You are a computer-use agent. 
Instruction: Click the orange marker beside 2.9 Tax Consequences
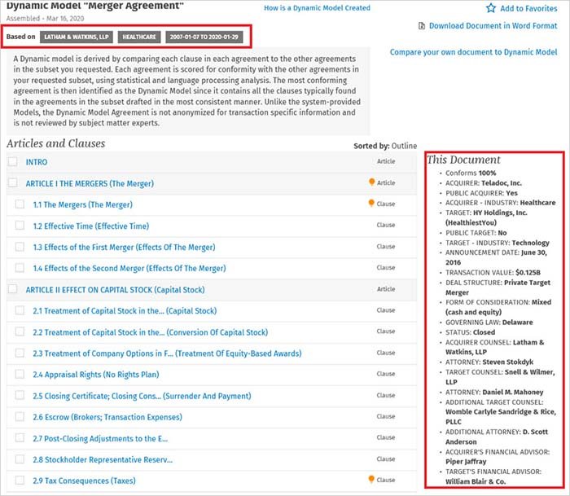click(x=371, y=480)
